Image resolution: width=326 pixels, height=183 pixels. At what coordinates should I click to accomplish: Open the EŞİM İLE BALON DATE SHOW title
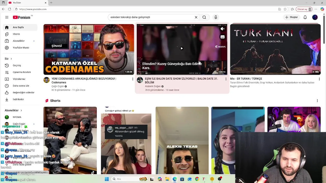click(x=181, y=81)
